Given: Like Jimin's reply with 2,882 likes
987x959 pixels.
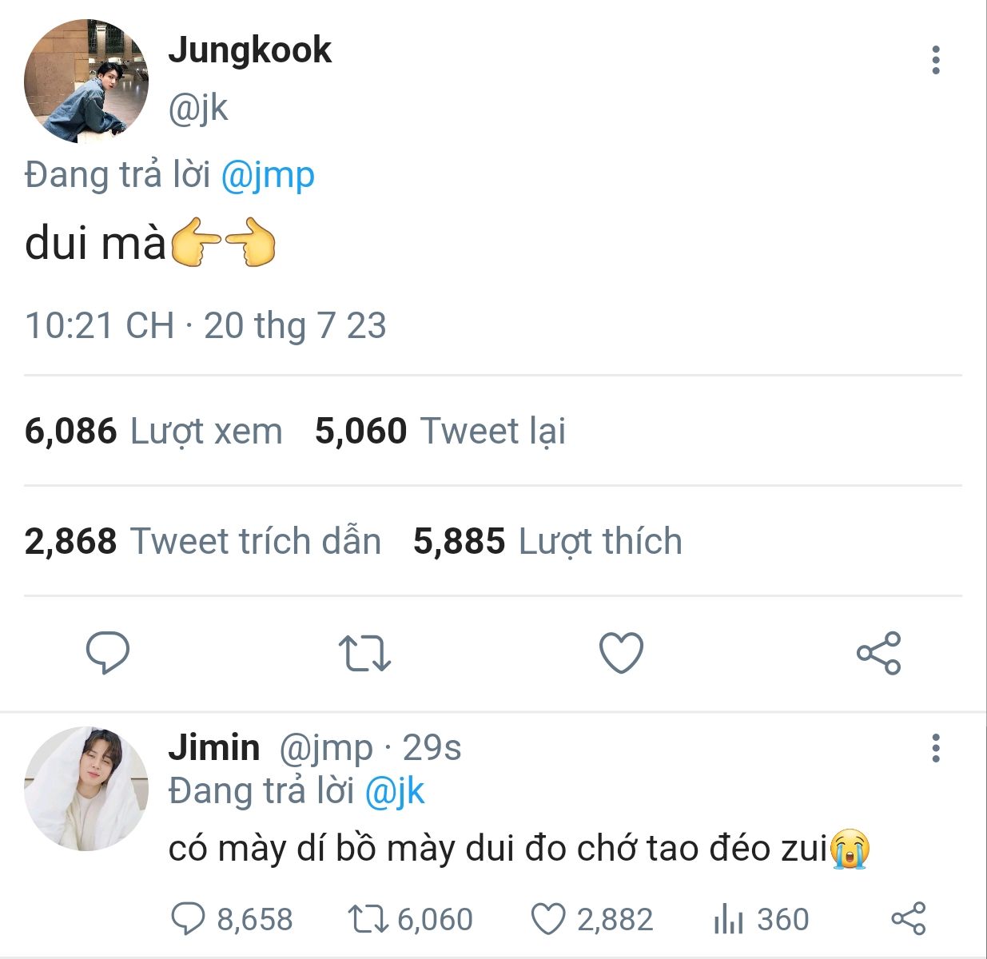Looking at the screenshot, I should click(548, 919).
